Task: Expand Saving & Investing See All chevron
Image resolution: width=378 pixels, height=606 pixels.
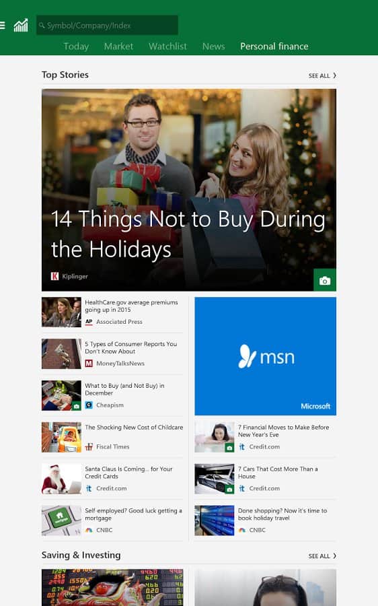Action: point(334,555)
